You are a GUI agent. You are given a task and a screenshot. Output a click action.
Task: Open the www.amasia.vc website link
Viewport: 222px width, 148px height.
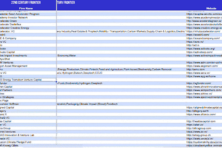[200, 138]
